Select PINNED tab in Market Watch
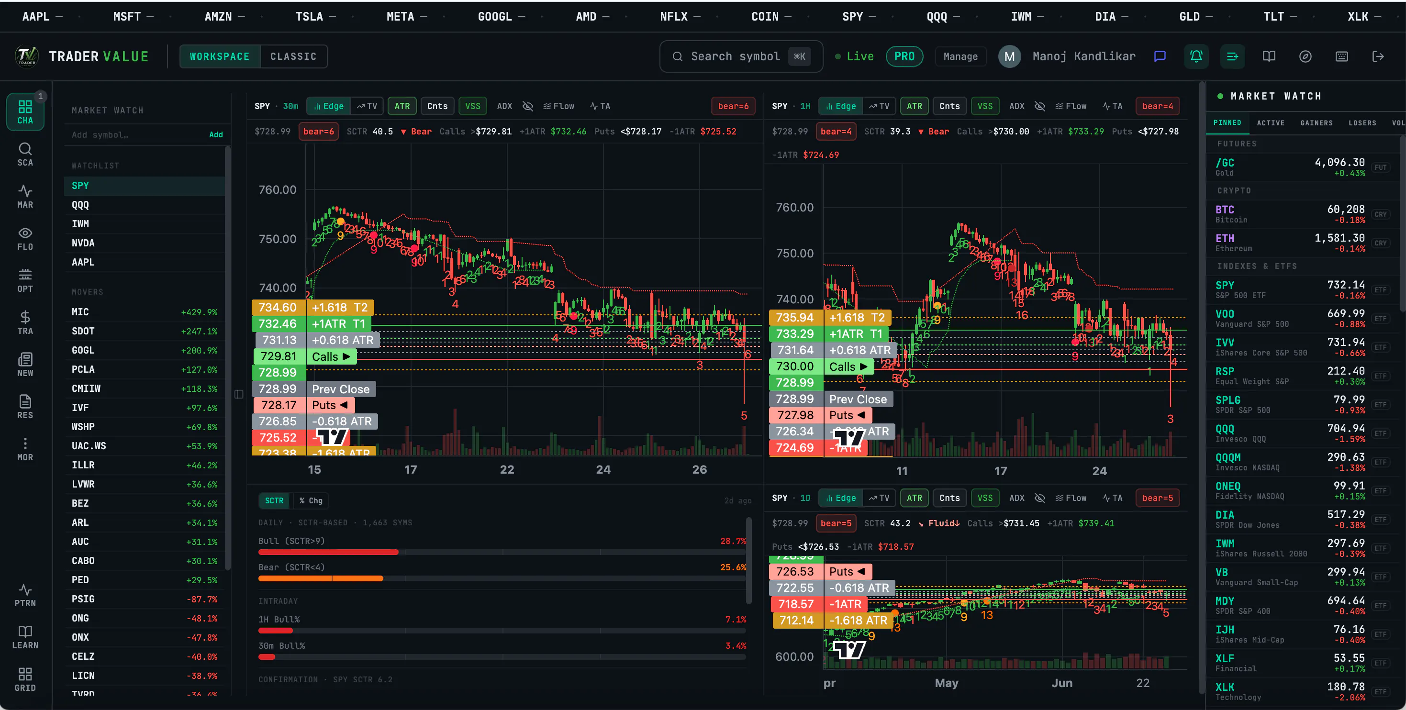The image size is (1406, 710). (x=1227, y=123)
